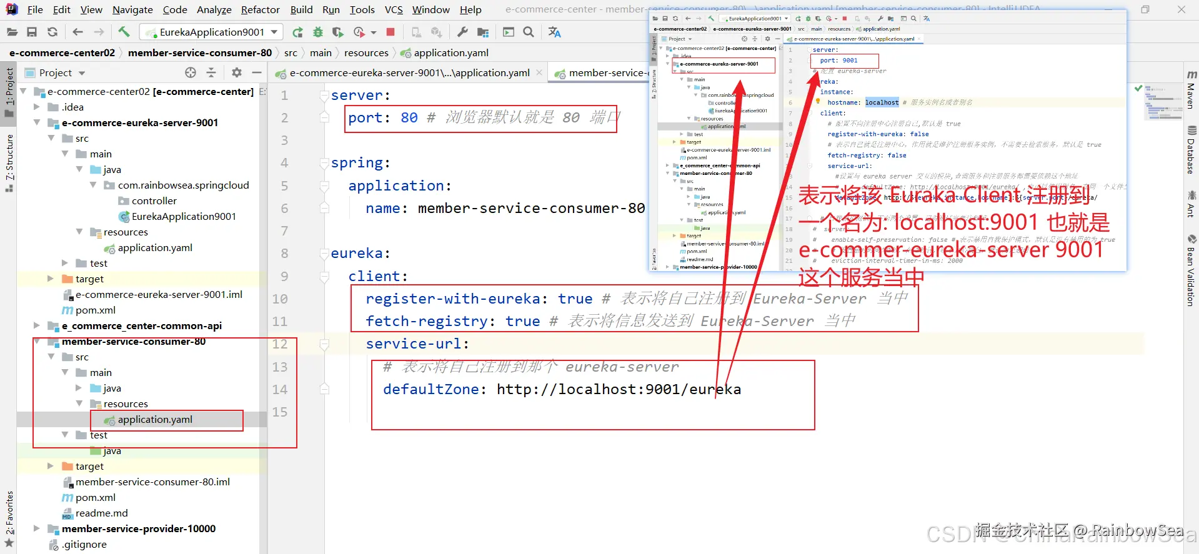Select the controller package in the tree

[154, 200]
